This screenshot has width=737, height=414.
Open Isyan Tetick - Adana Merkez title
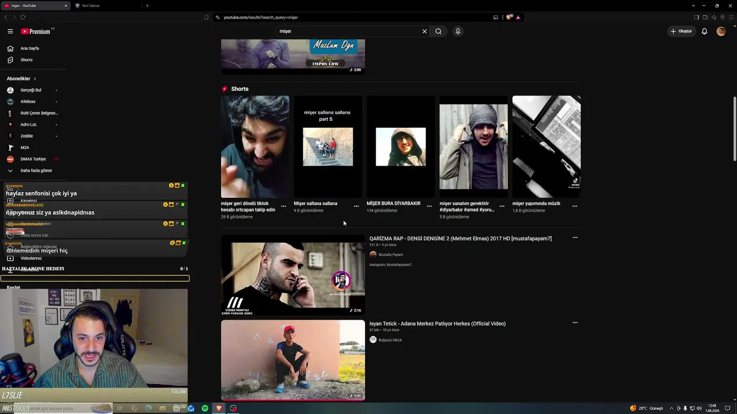coord(438,324)
